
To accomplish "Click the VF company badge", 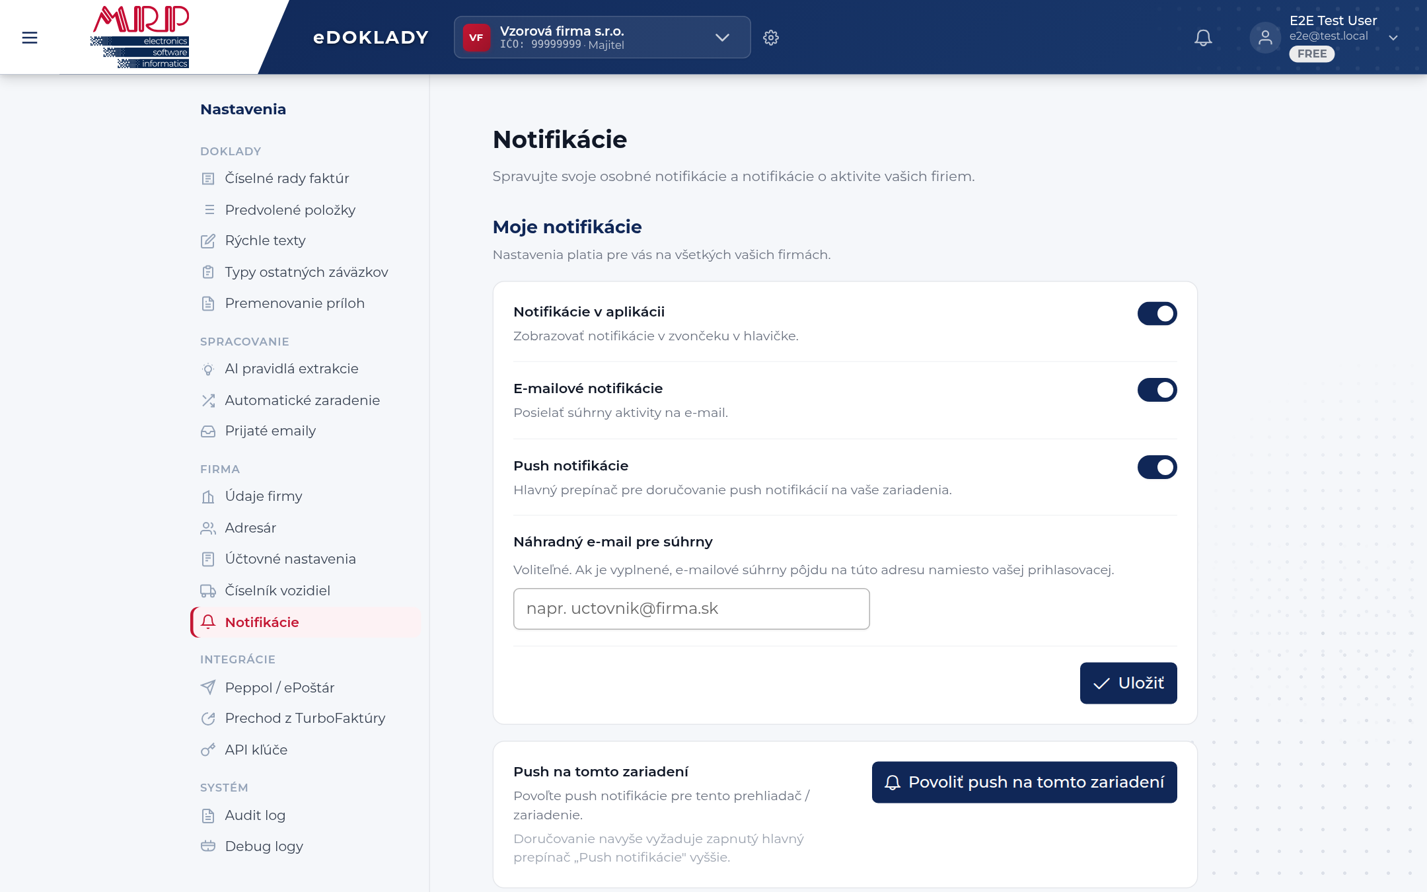I will click(476, 38).
